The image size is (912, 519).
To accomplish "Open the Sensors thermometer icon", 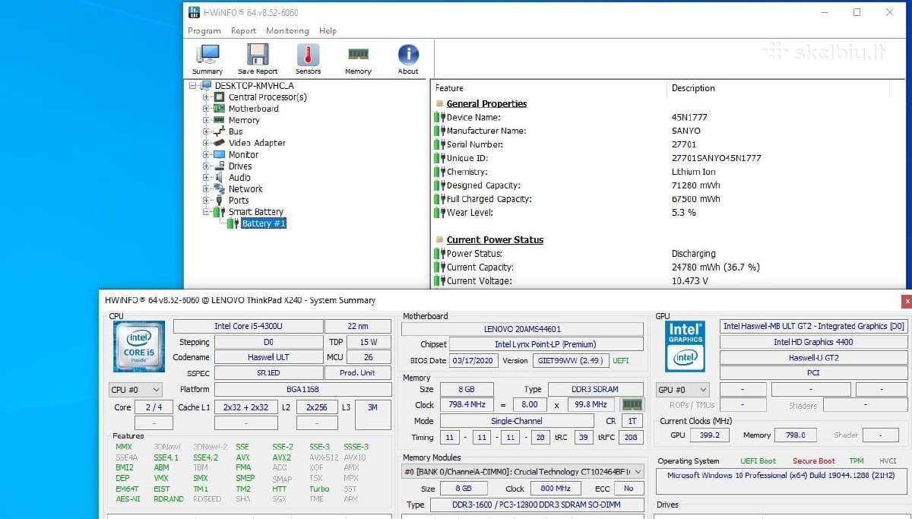I will coord(308,55).
